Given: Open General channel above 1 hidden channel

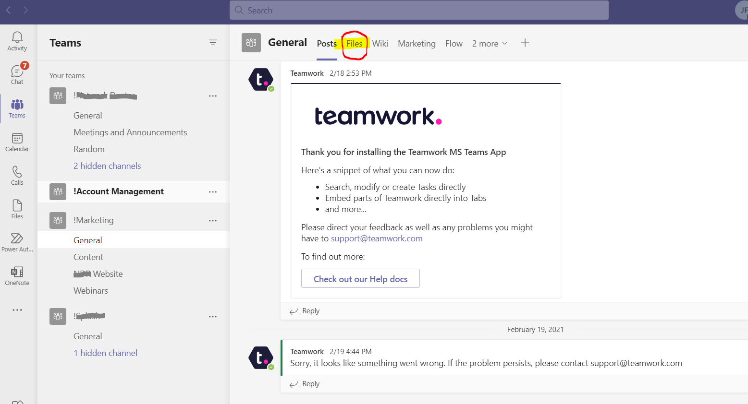Looking at the screenshot, I should [88, 336].
